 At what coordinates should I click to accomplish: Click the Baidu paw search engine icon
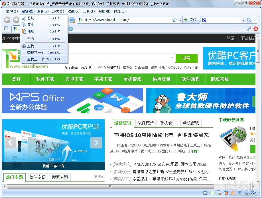pyautogui.click(x=204, y=20)
